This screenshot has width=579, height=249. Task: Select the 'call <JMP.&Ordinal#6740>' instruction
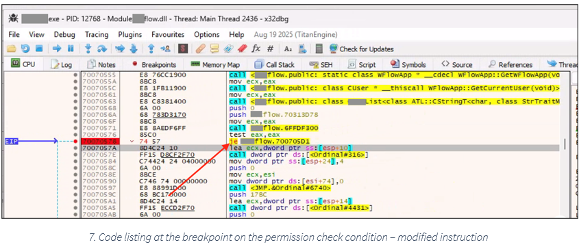(x=280, y=187)
